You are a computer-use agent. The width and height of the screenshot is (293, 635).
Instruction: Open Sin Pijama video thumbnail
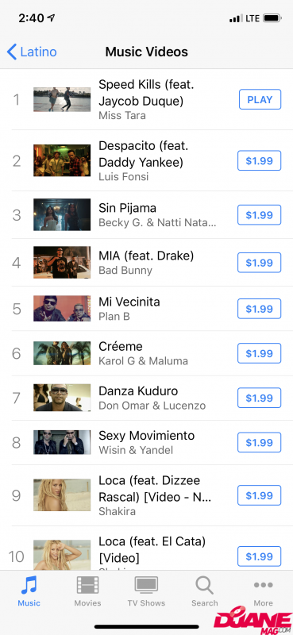[62, 214]
